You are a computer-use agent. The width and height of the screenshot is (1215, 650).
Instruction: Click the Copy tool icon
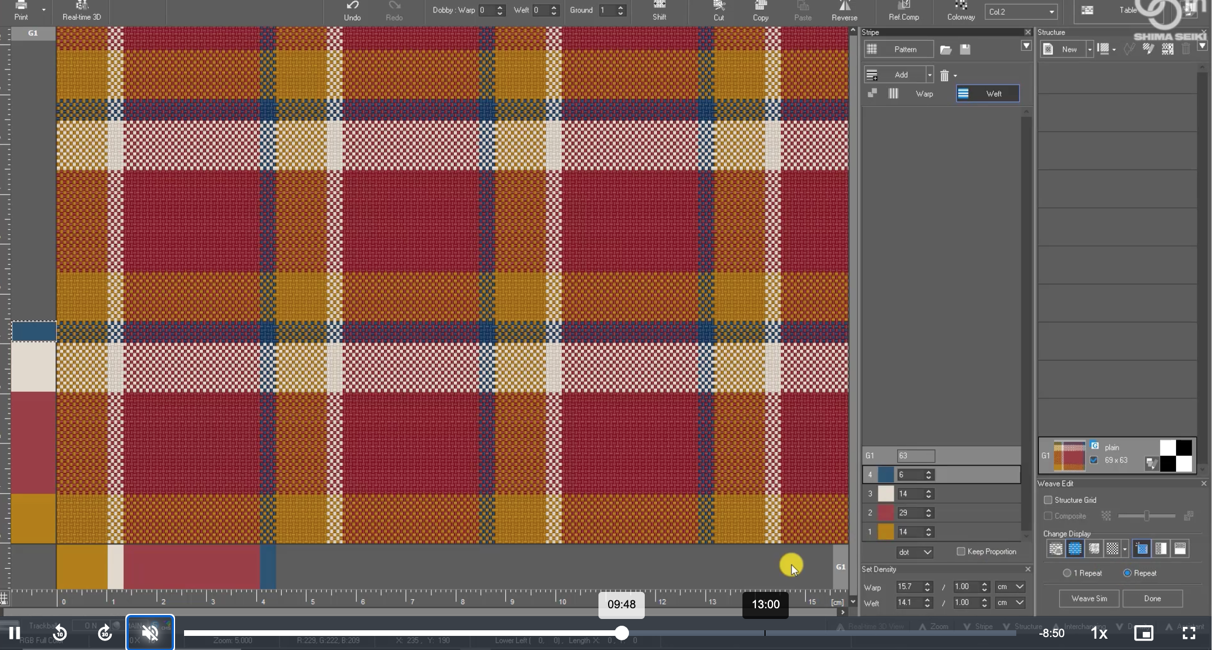click(761, 6)
